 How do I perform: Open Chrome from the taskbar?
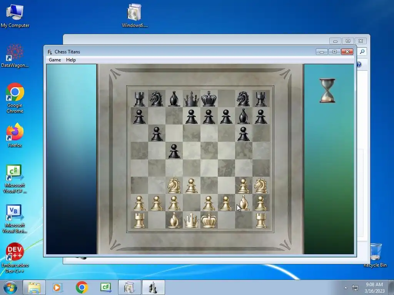(x=82, y=287)
